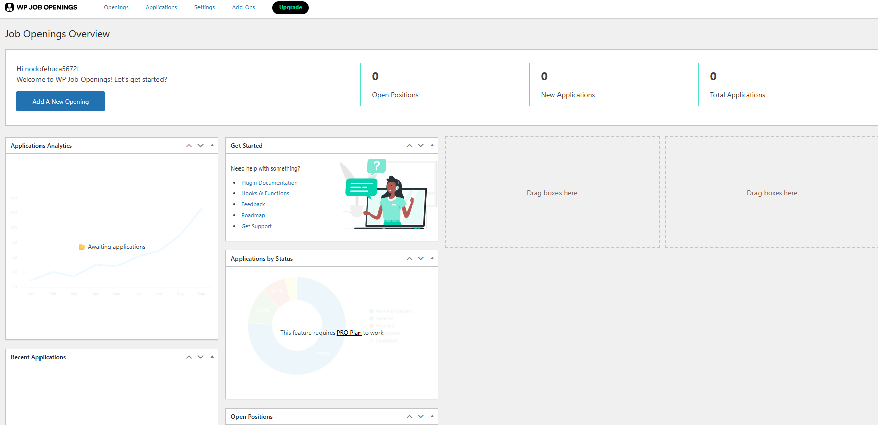Click the Upgrade button

pyautogui.click(x=291, y=7)
